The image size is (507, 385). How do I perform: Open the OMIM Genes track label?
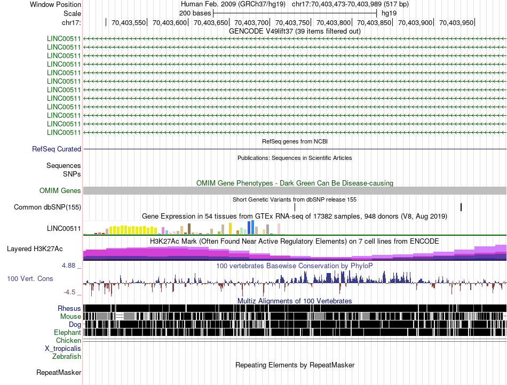click(60, 190)
